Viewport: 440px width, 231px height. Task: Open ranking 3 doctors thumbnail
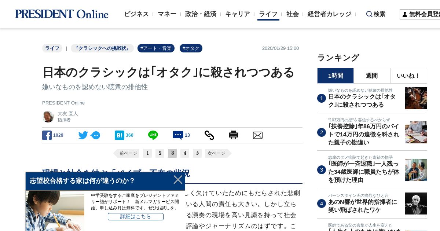[416, 170]
